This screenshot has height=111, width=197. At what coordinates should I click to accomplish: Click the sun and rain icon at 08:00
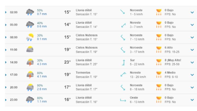(x=30, y=37)
